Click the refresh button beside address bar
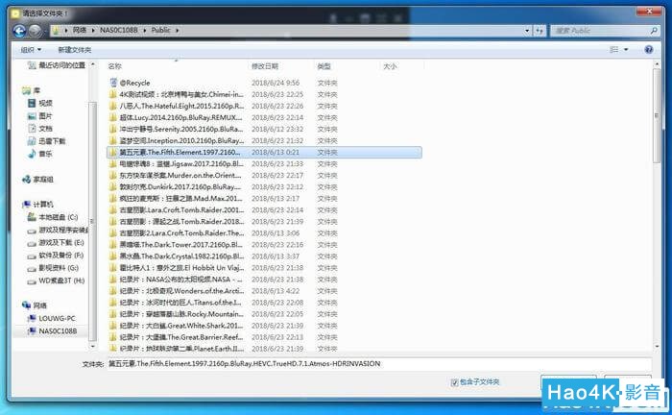The width and height of the screenshot is (672, 415). point(540,31)
